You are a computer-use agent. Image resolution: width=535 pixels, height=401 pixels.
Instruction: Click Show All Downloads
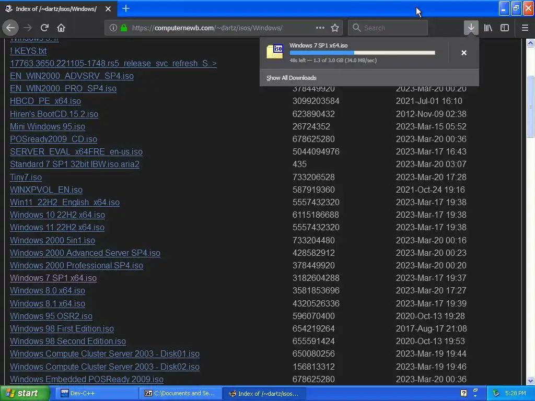coord(292,78)
